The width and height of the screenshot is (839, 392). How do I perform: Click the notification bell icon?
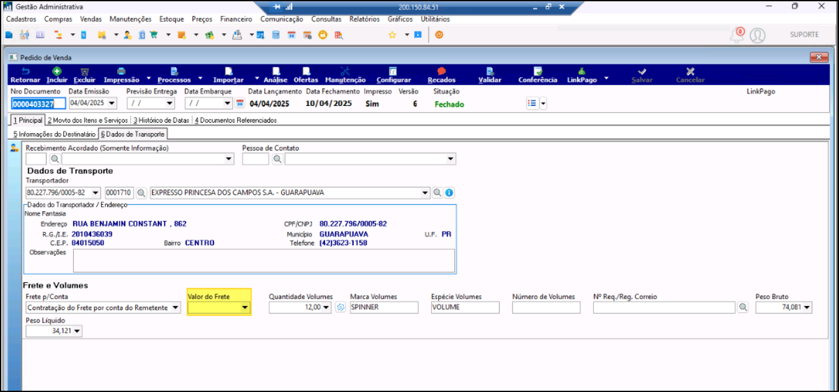click(737, 35)
